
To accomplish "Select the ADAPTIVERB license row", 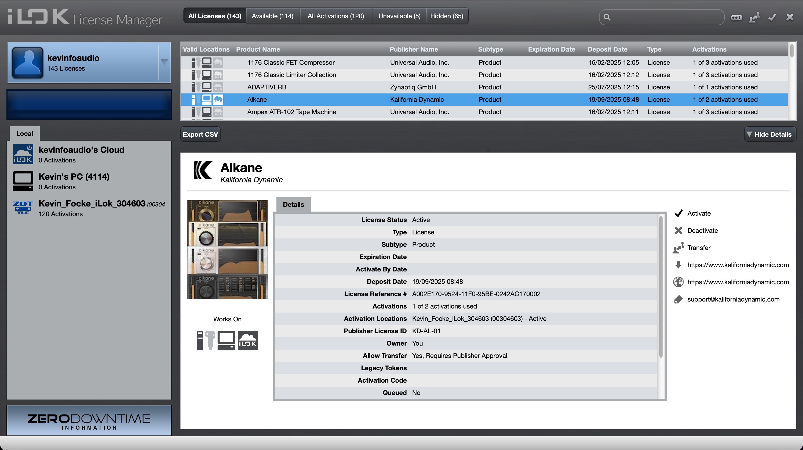I will tap(484, 87).
